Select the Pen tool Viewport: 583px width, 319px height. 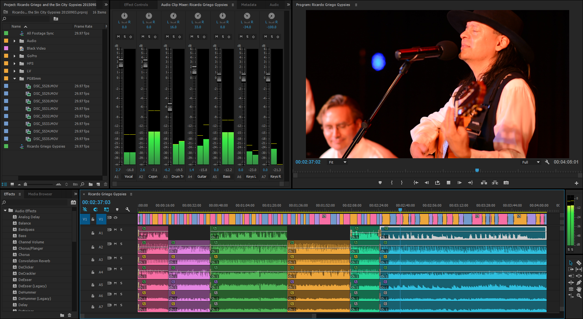(579, 282)
